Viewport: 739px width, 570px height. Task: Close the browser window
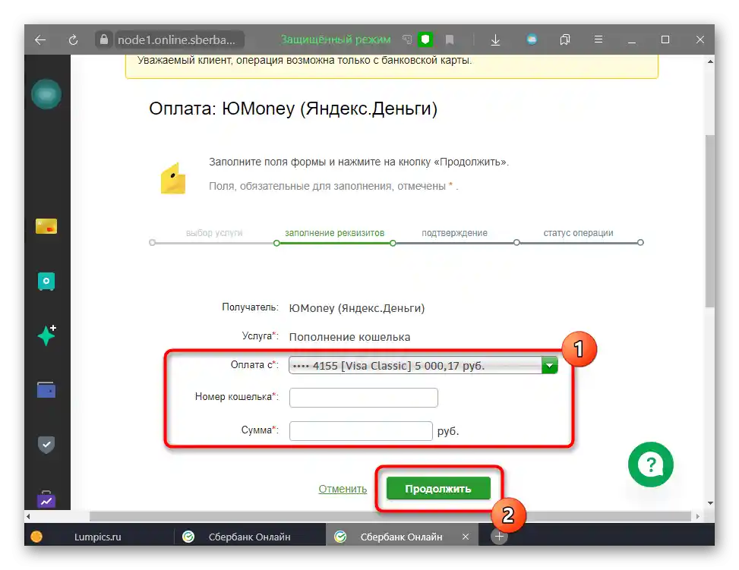(700, 39)
